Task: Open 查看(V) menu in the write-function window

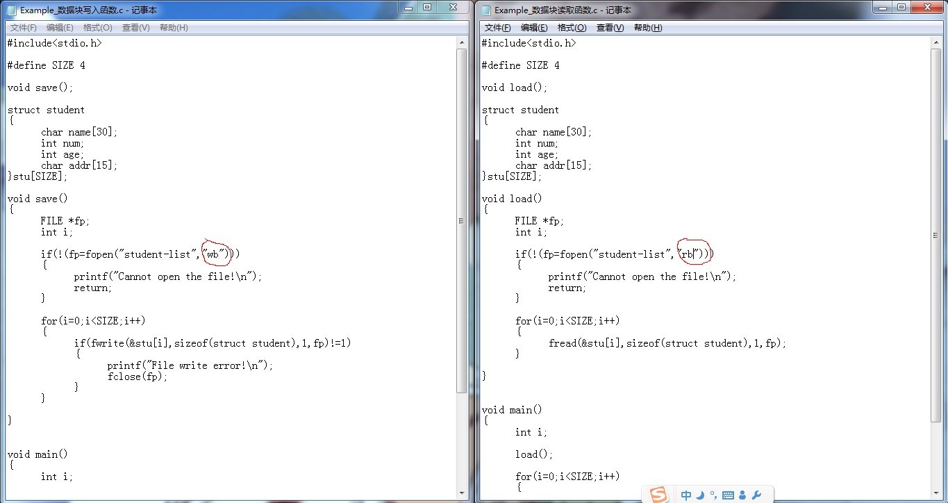Action: [x=136, y=28]
